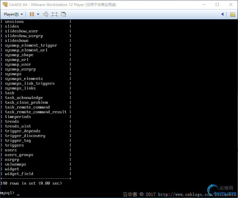Enter full screen mode

55,14
